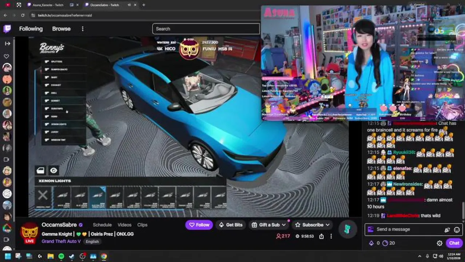Image resolution: width=465 pixels, height=262 pixels.
Task: Click the heart Followed Channels sidebar icon
Action: coord(7,56)
